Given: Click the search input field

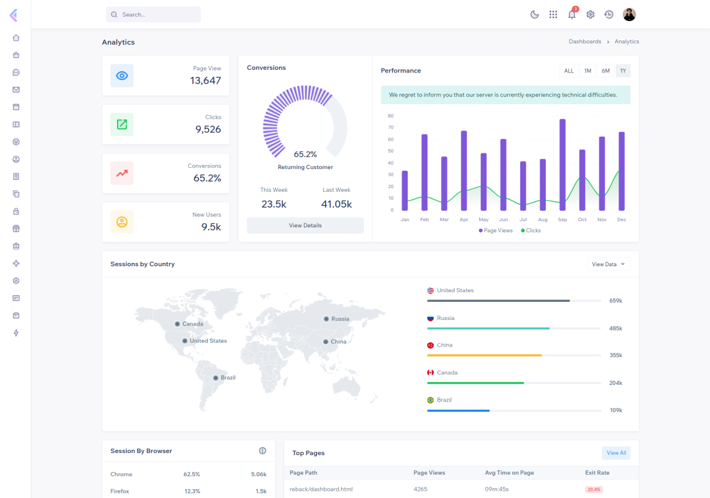Looking at the screenshot, I should pos(153,14).
